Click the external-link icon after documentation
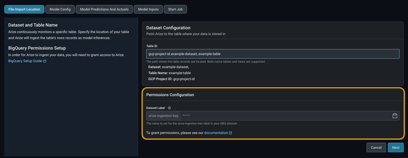408x158 pixels. 230,133
